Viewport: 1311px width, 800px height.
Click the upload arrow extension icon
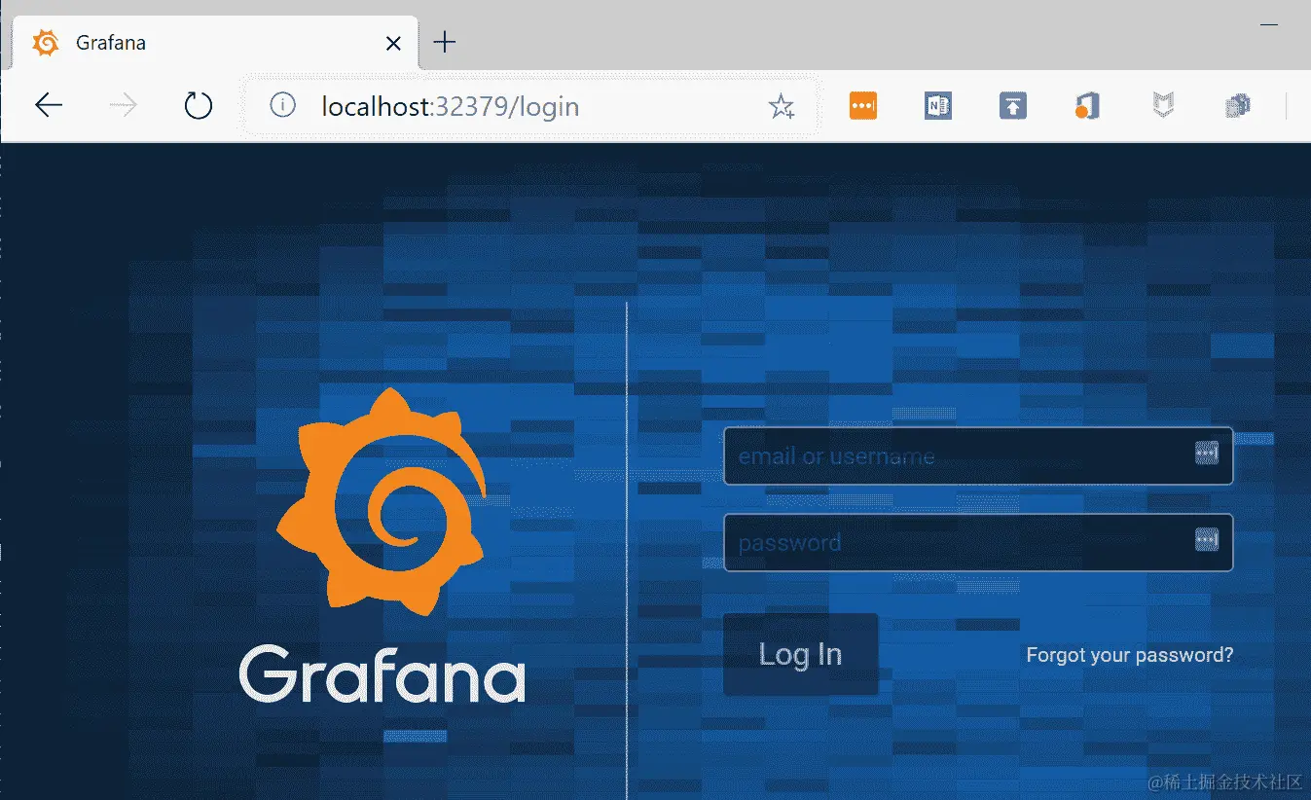point(1013,106)
